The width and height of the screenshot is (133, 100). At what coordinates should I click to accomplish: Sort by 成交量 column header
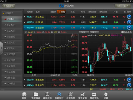92,12
